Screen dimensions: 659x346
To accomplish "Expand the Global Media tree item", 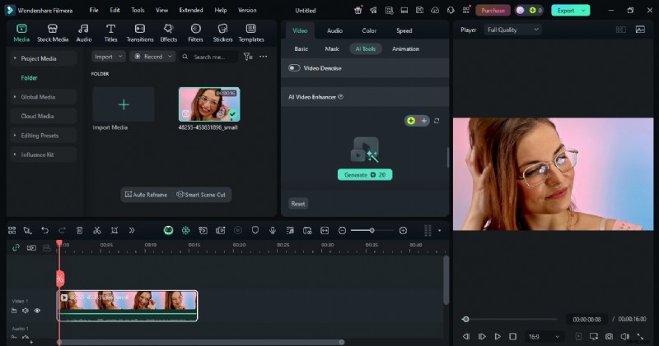I will point(41,97).
